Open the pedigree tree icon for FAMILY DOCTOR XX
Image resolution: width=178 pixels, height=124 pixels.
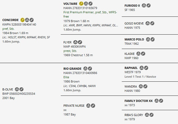pyautogui.click(x=157, y=101)
